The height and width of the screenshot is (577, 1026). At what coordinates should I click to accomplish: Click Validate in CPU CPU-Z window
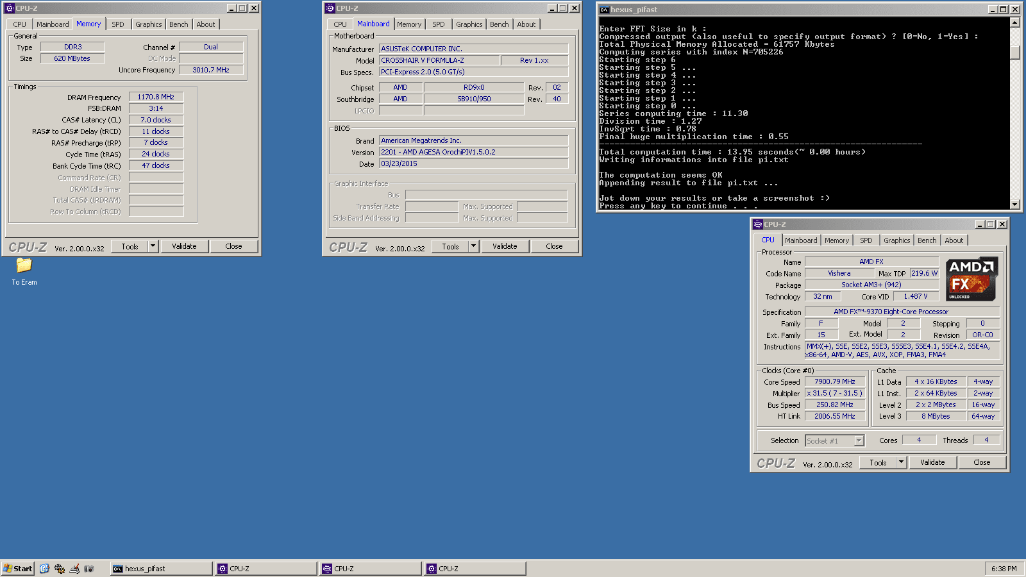pos(932,462)
